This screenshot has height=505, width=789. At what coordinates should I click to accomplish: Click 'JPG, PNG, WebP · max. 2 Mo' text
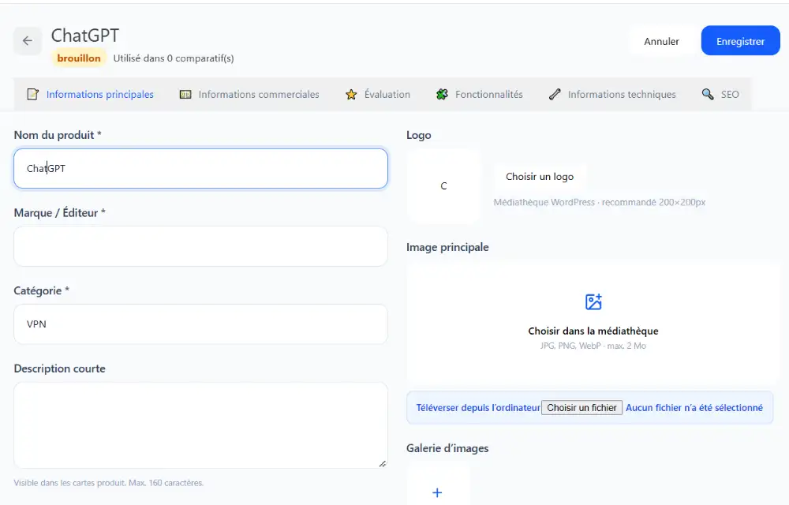(593, 346)
